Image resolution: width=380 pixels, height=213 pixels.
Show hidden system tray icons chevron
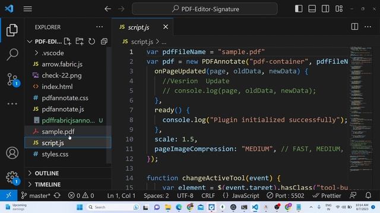[311, 207]
